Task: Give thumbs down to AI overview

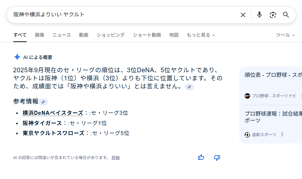Action: [x=217, y=157]
